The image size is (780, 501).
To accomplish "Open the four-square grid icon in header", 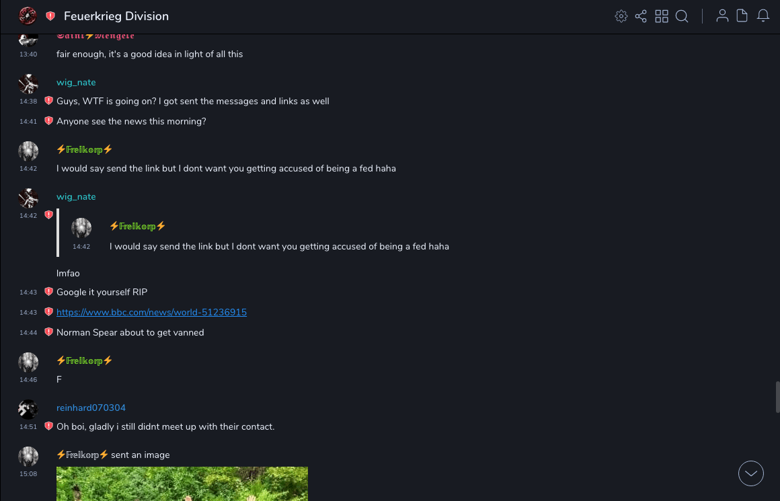I will click(662, 16).
